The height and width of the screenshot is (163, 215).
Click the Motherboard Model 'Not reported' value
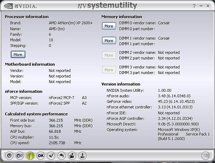tap(60, 82)
